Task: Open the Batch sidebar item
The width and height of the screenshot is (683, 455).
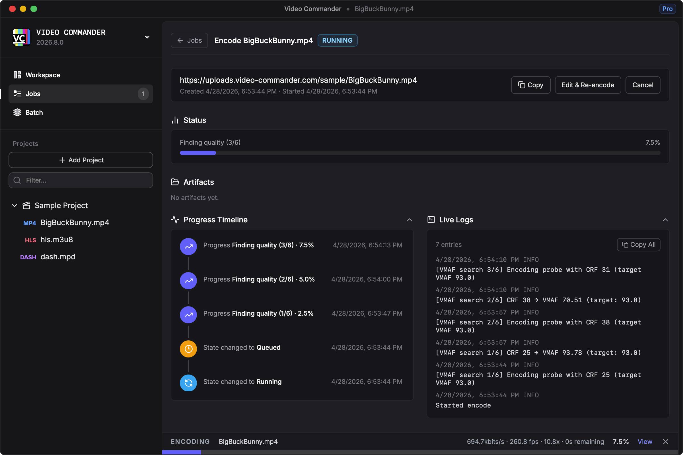Action: tap(34, 112)
